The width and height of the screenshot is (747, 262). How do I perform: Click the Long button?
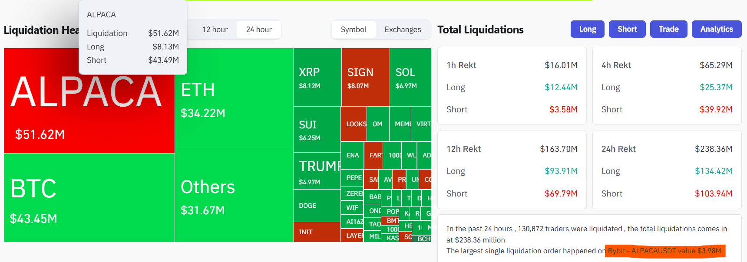click(587, 29)
